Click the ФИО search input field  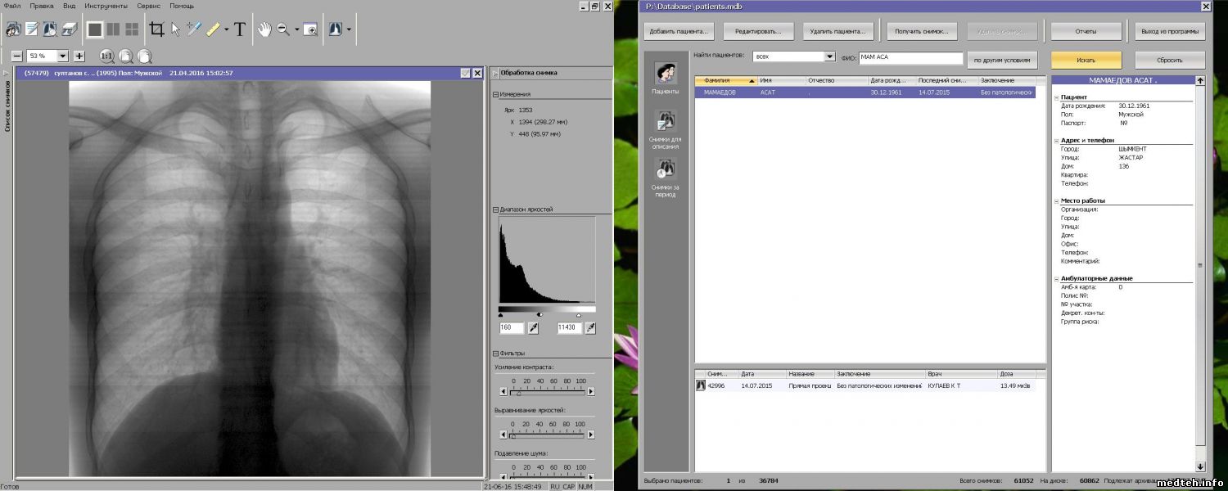tap(910, 59)
